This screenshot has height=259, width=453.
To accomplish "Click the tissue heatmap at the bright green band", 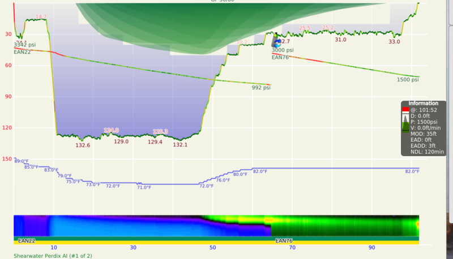I will click(x=340, y=225).
